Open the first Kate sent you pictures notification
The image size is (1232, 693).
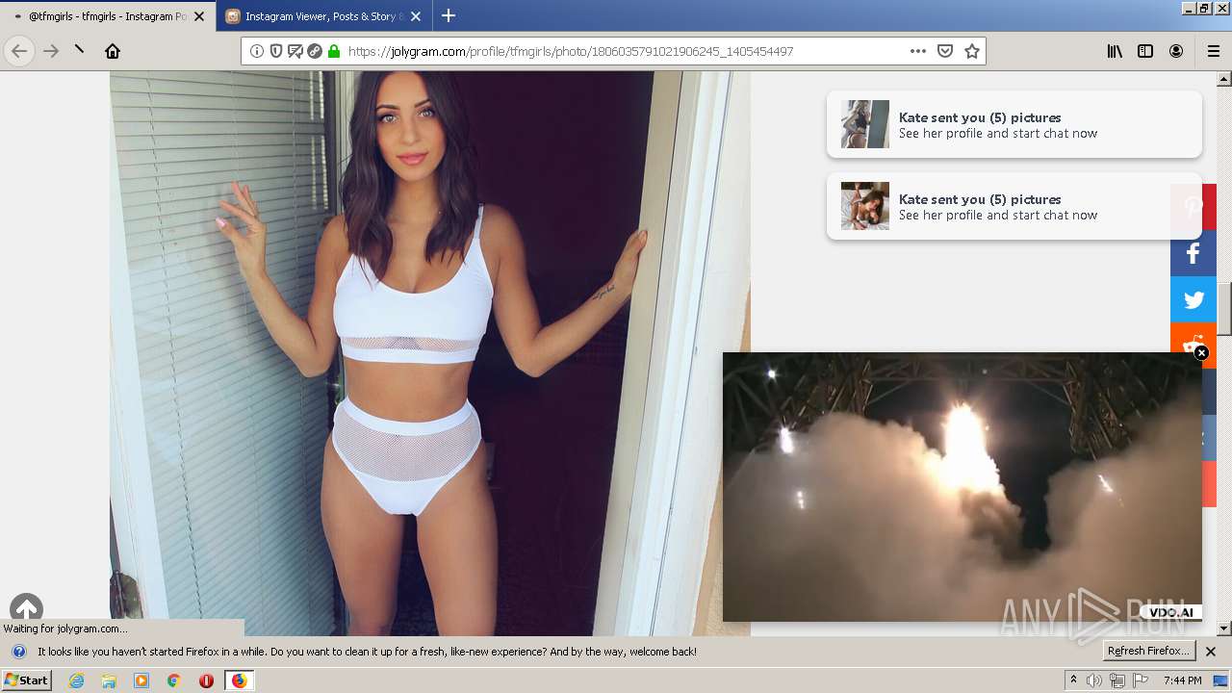coord(1014,124)
